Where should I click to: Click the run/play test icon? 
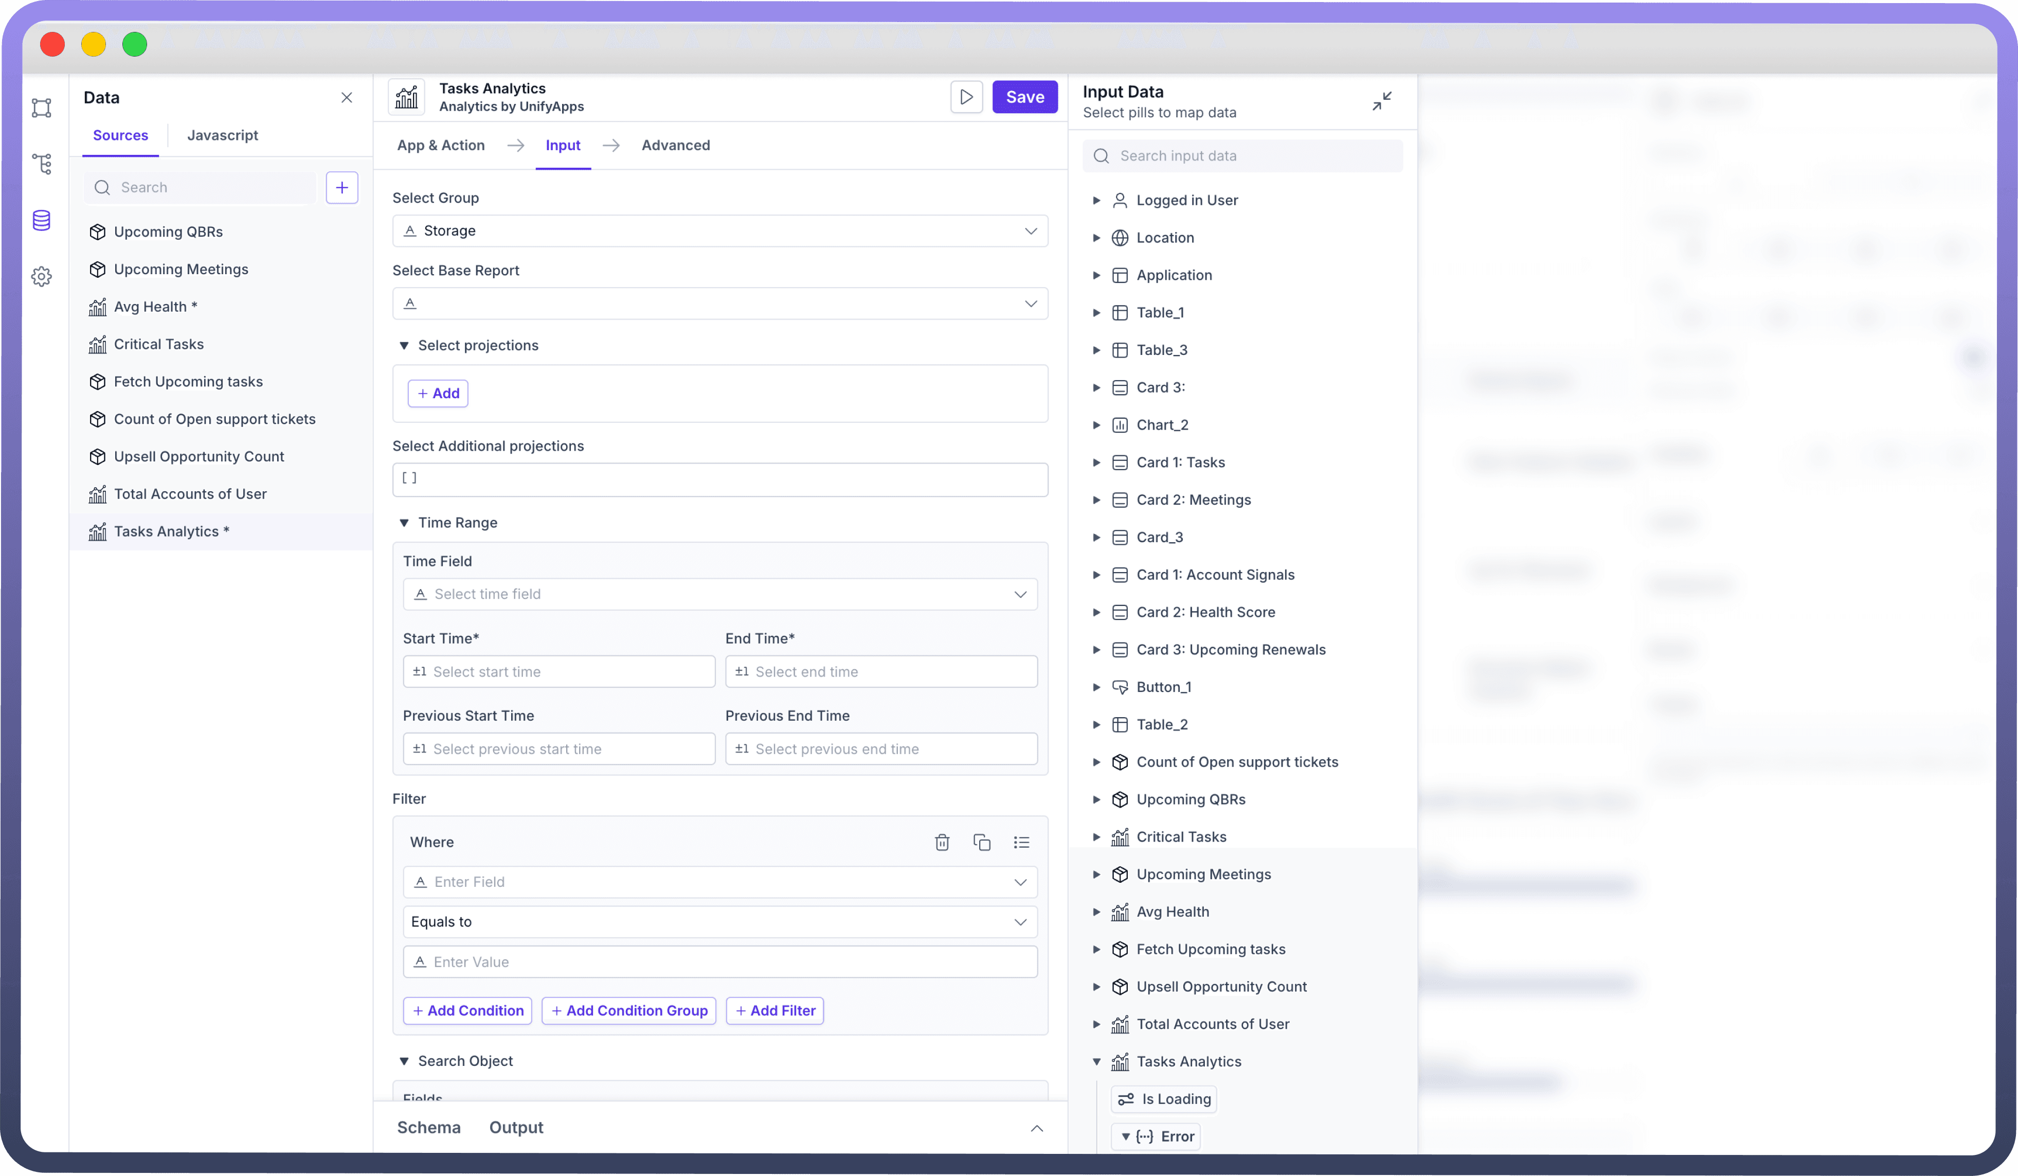coord(966,97)
